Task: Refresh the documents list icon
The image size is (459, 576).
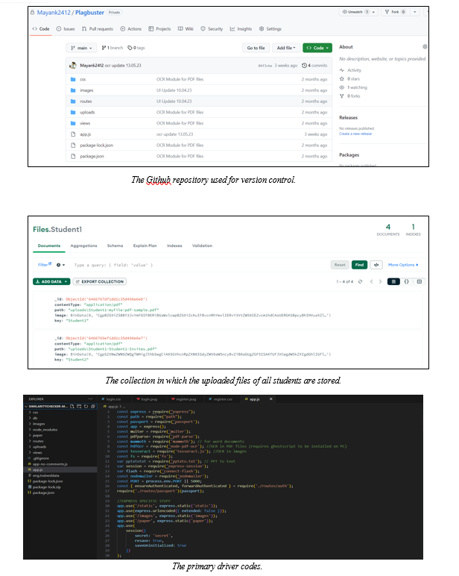Action: 360,282
